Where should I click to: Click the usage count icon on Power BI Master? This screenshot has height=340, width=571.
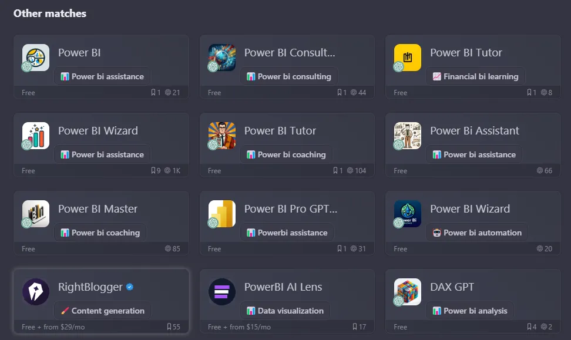click(168, 248)
